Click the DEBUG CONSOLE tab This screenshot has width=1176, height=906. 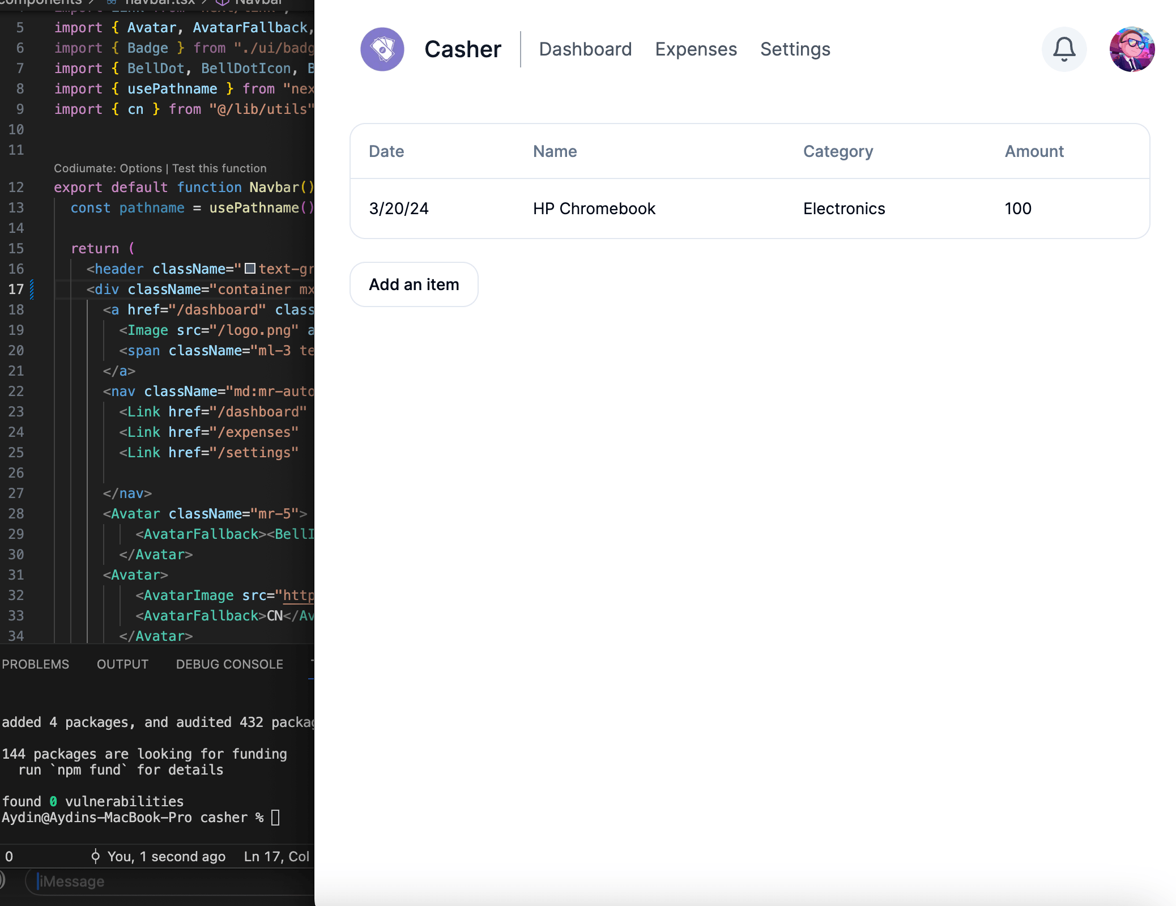tap(228, 663)
